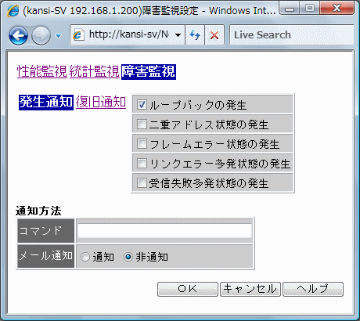Screen dimensions: 360x321
Task: Close the browser window
Action: (337, 8)
